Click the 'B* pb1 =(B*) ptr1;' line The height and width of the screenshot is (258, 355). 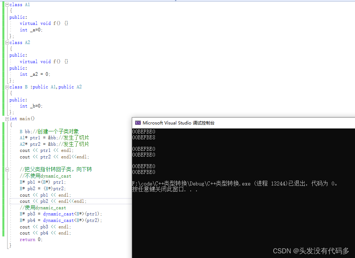(43, 182)
